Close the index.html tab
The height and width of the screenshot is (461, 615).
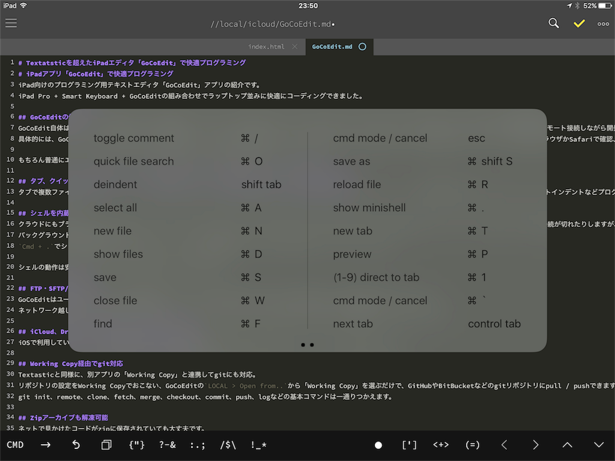(294, 47)
